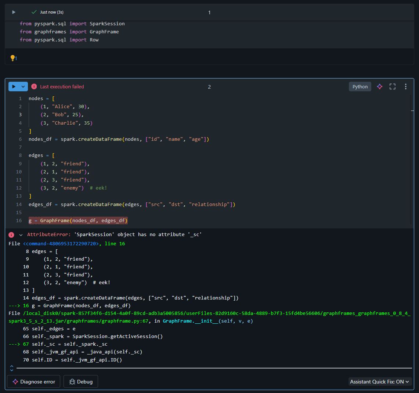
Task: Click the cell 2 editor vertical scrollbar
Action: pyautogui.click(x=411, y=158)
